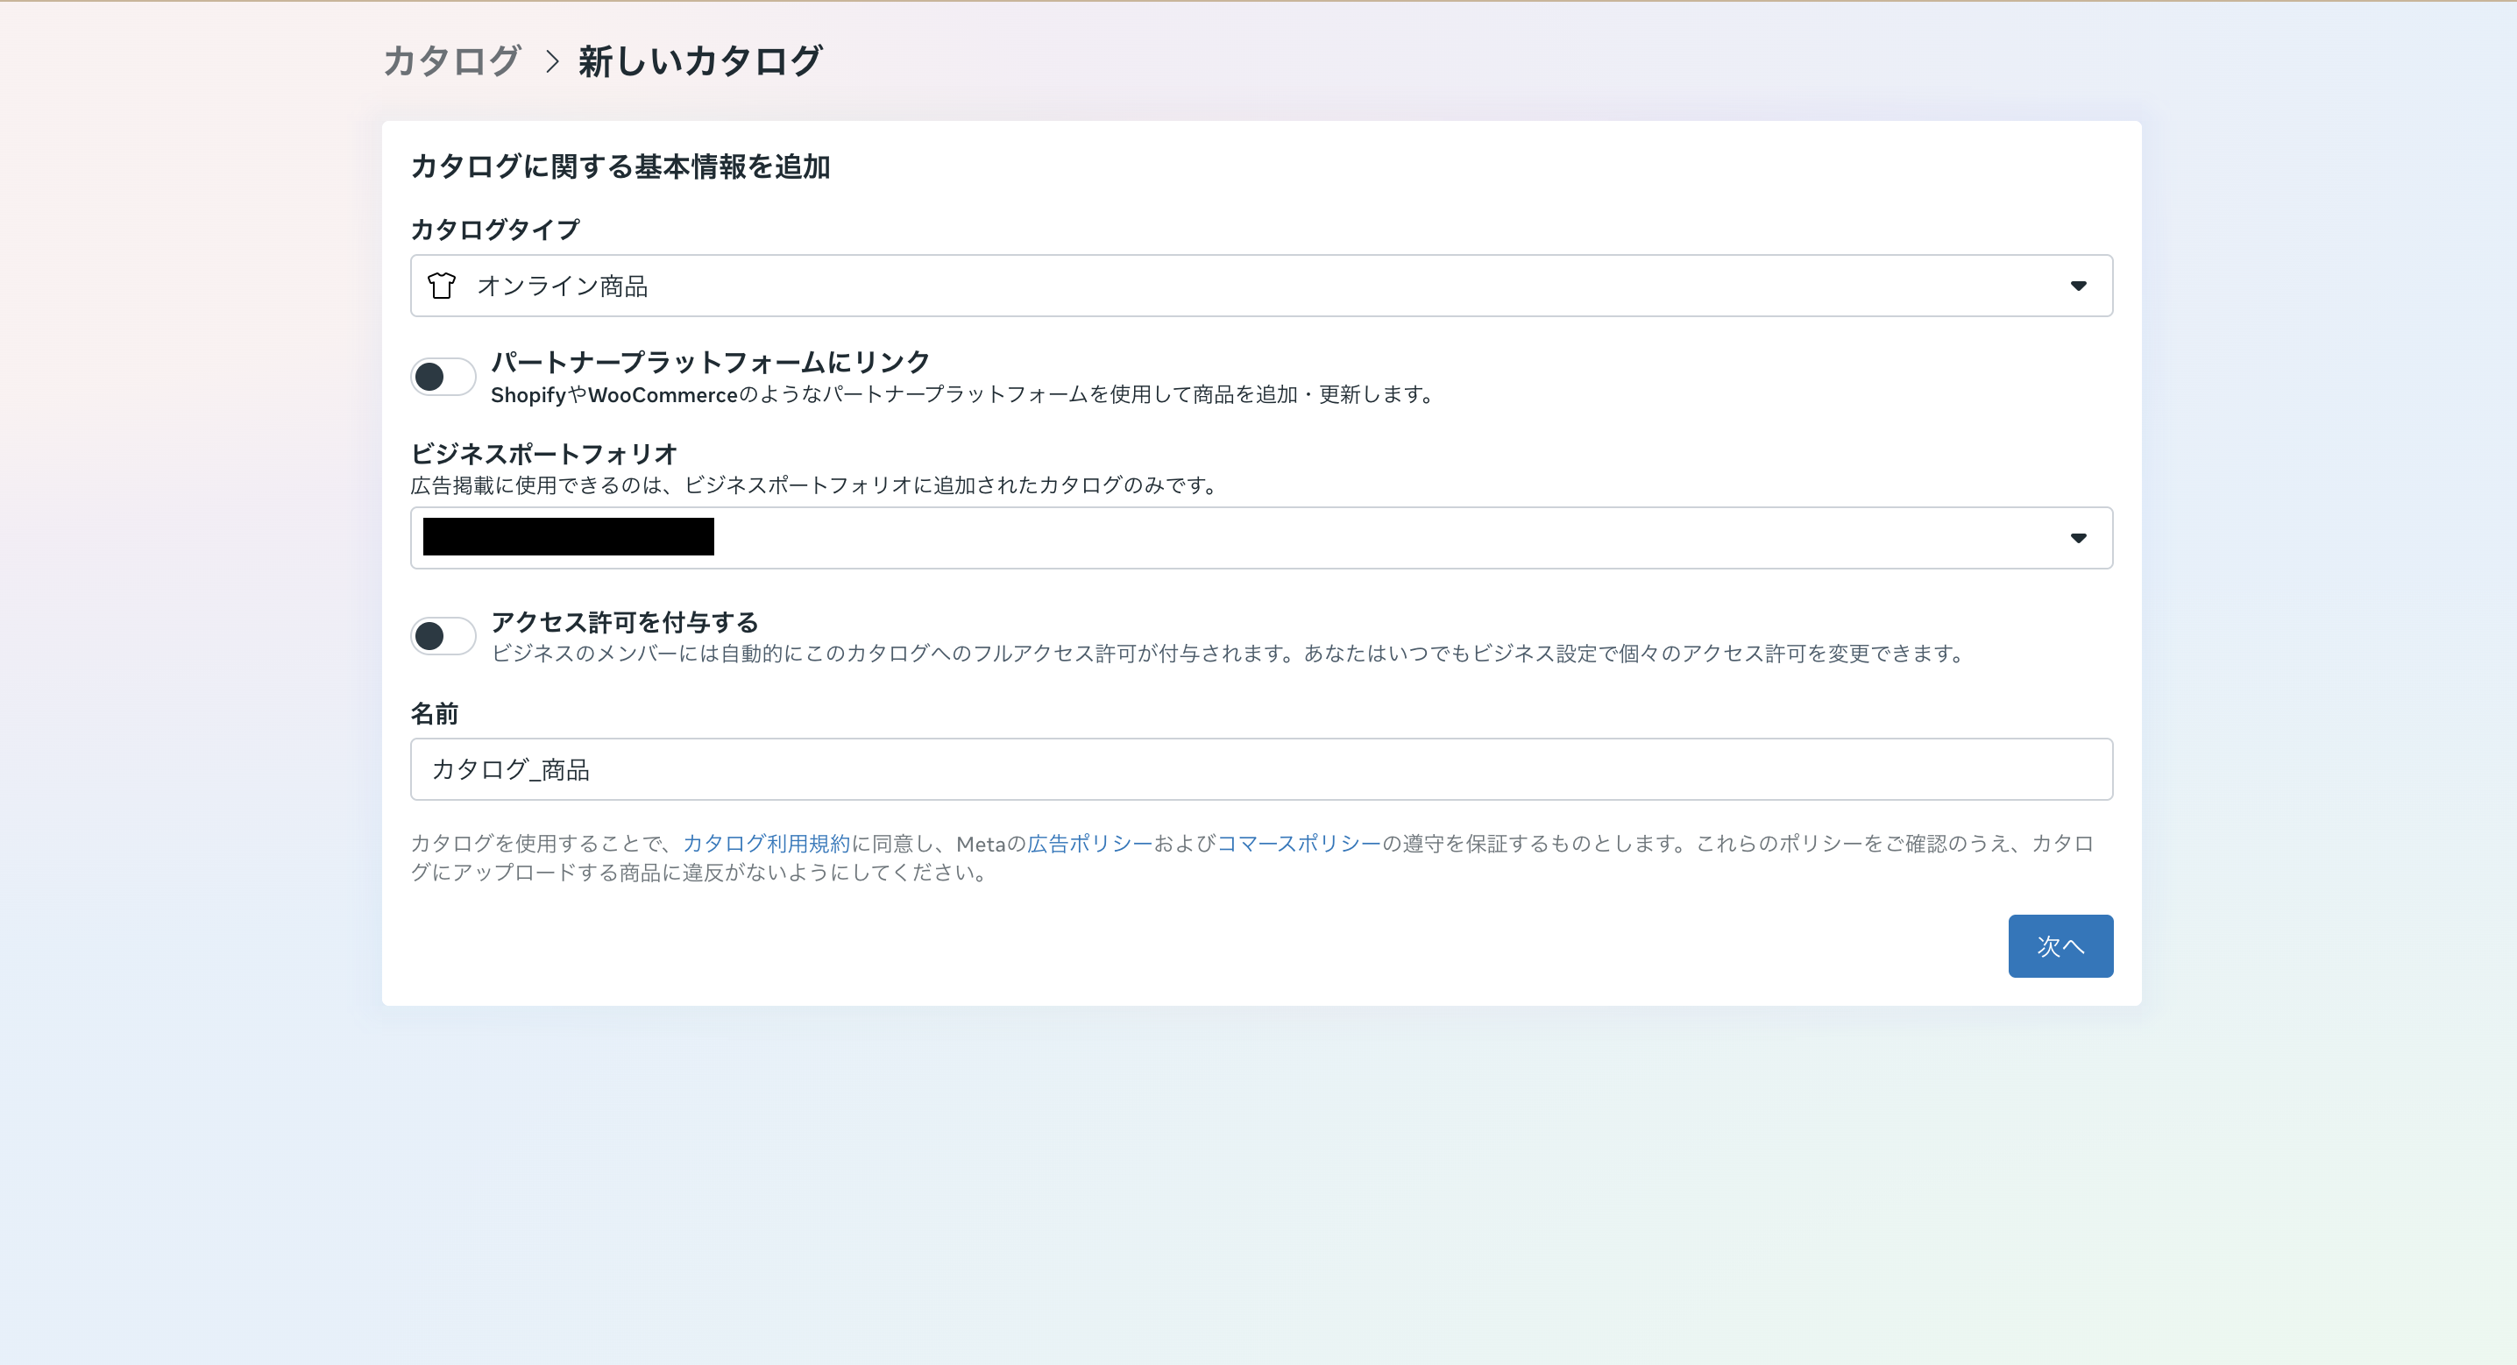This screenshot has width=2517, height=1365.
Task: Click the caret arrow in ビジネスポートフォリオ field
Action: pos(2077,539)
